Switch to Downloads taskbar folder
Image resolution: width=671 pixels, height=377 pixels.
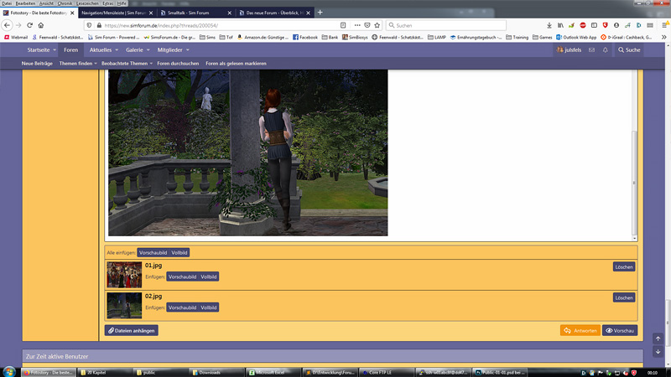pyautogui.click(x=216, y=372)
